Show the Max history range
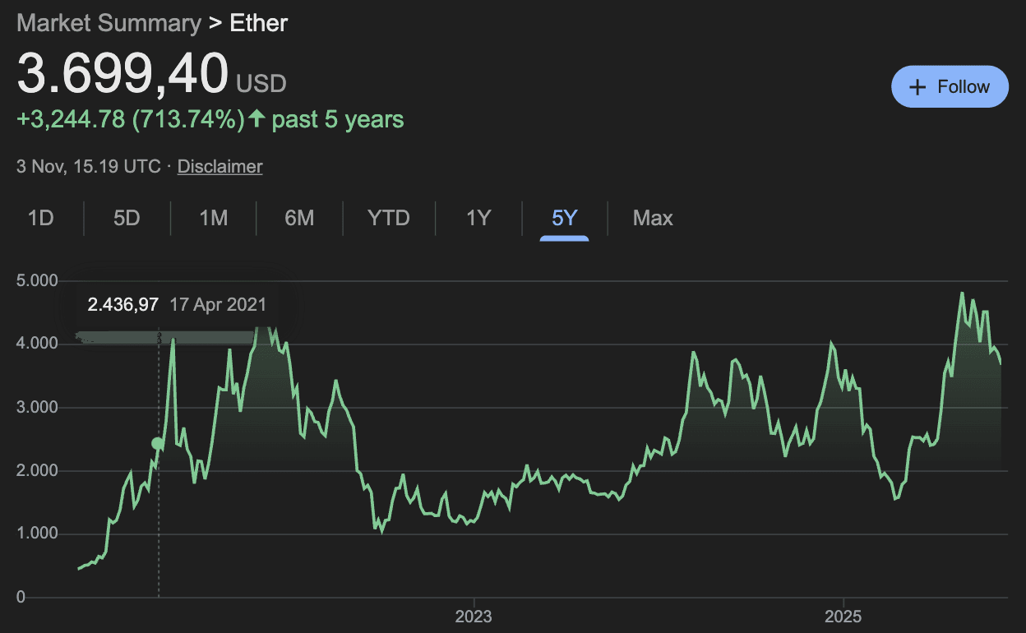Viewport: 1026px width, 633px height. [653, 218]
